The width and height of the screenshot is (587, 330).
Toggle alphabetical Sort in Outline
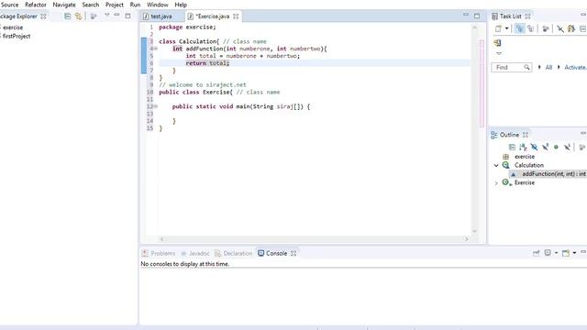tap(523, 147)
